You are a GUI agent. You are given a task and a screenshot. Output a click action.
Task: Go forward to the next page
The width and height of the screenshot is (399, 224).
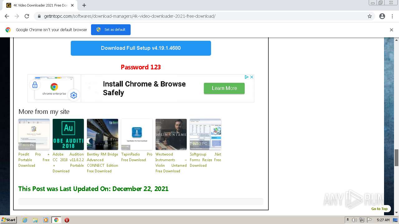coord(17,16)
